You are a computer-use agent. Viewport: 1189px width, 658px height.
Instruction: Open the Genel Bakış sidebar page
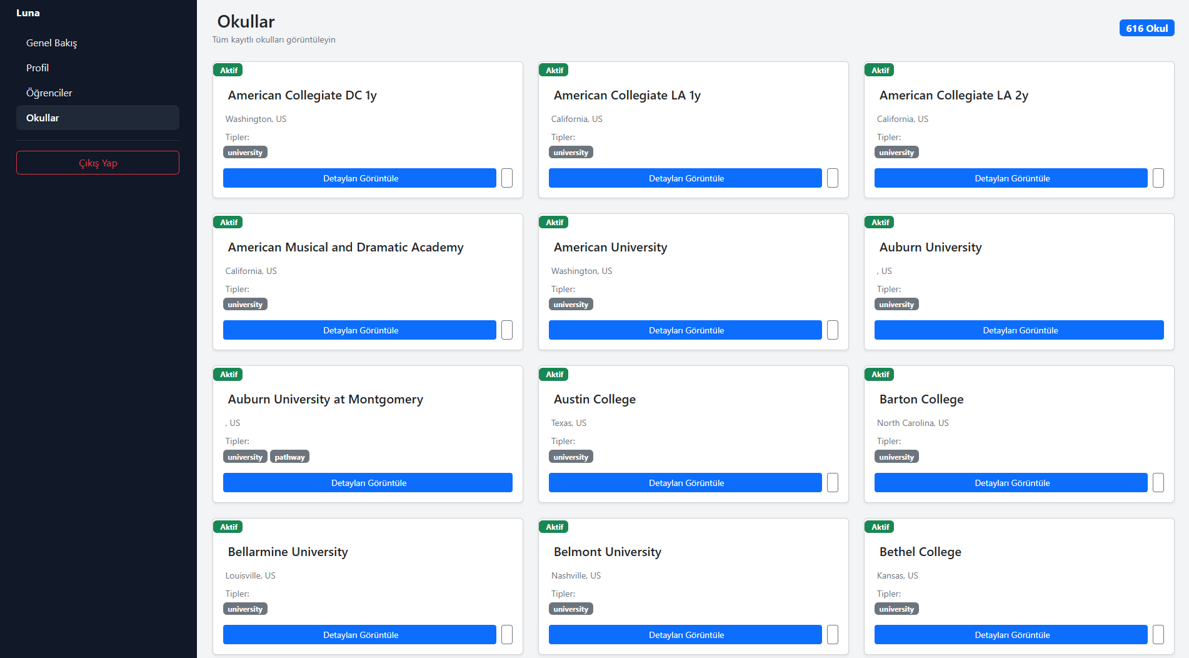coord(98,43)
